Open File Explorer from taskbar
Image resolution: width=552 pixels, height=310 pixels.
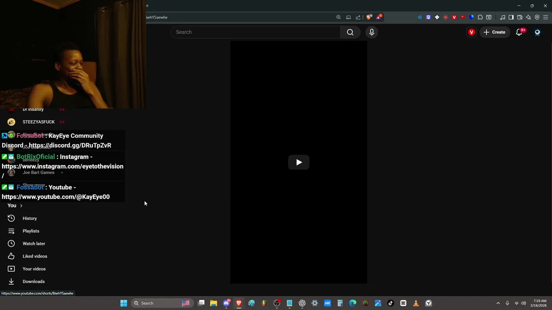[x=213, y=303]
